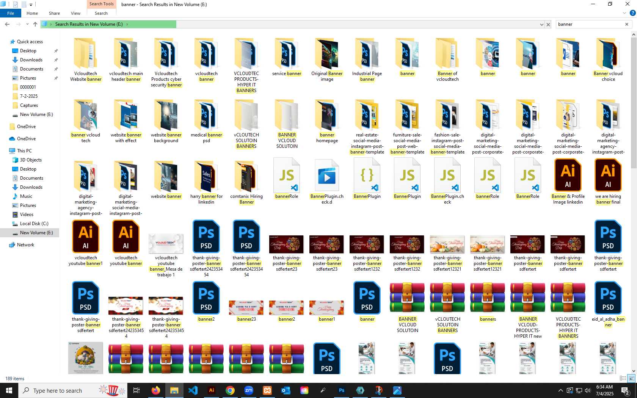
Task: Switch to details view layout
Action: pyautogui.click(x=623, y=378)
